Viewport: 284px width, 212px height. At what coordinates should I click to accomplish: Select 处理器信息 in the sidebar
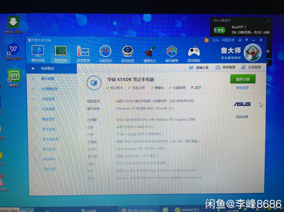tap(49, 89)
